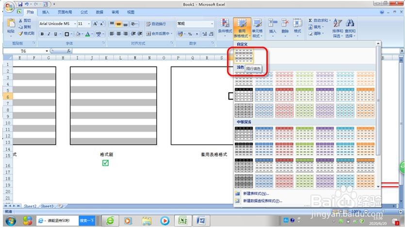Undo the last action
Viewport: 405px width, 228px height.
click(x=27, y=4)
